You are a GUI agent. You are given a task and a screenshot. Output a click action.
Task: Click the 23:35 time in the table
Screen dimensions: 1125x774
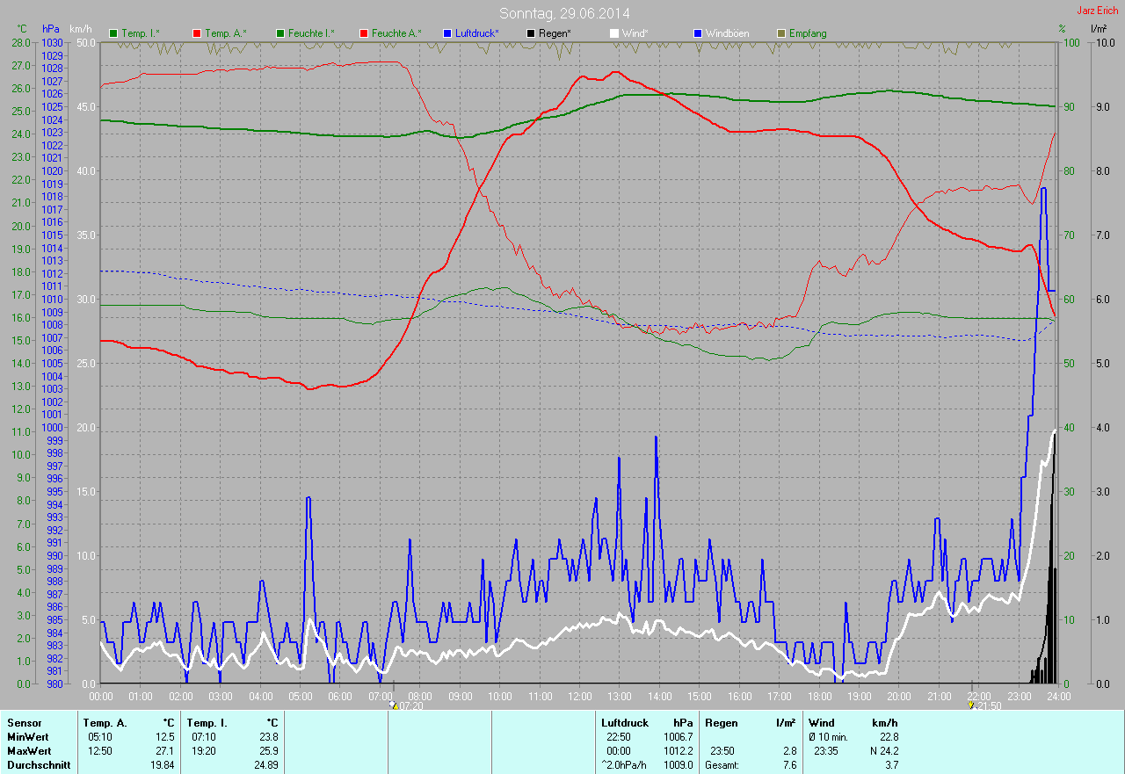click(827, 751)
